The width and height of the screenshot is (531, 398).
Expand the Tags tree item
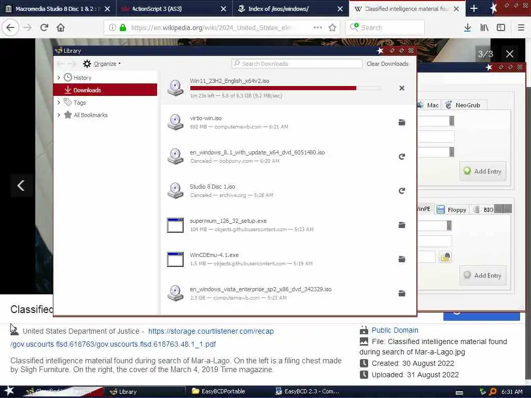click(59, 102)
